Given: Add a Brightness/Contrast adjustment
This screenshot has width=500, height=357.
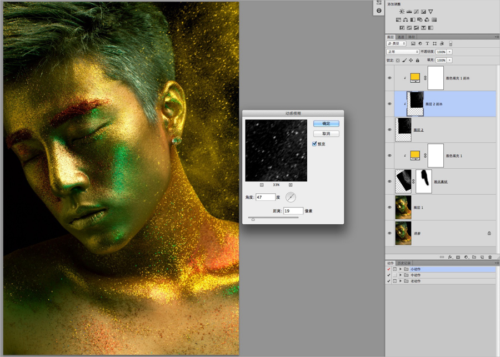Looking at the screenshot, I should [x=402, y=12].
